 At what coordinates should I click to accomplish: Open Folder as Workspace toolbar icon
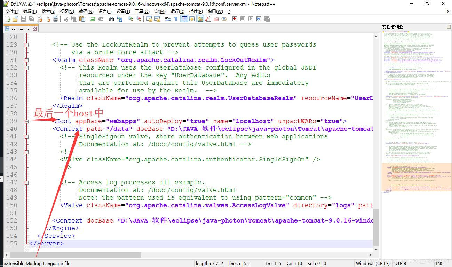pos(216,19)
